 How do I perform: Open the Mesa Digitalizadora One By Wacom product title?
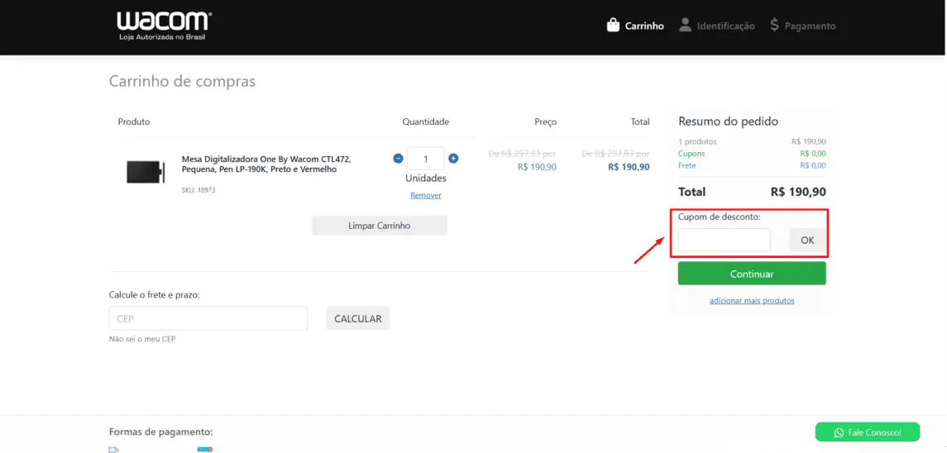266,165
